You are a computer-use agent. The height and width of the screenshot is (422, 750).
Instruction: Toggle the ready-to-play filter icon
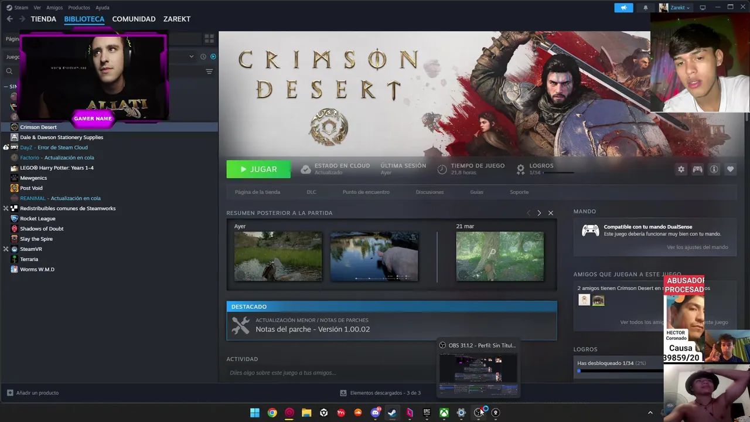[213, 57]
